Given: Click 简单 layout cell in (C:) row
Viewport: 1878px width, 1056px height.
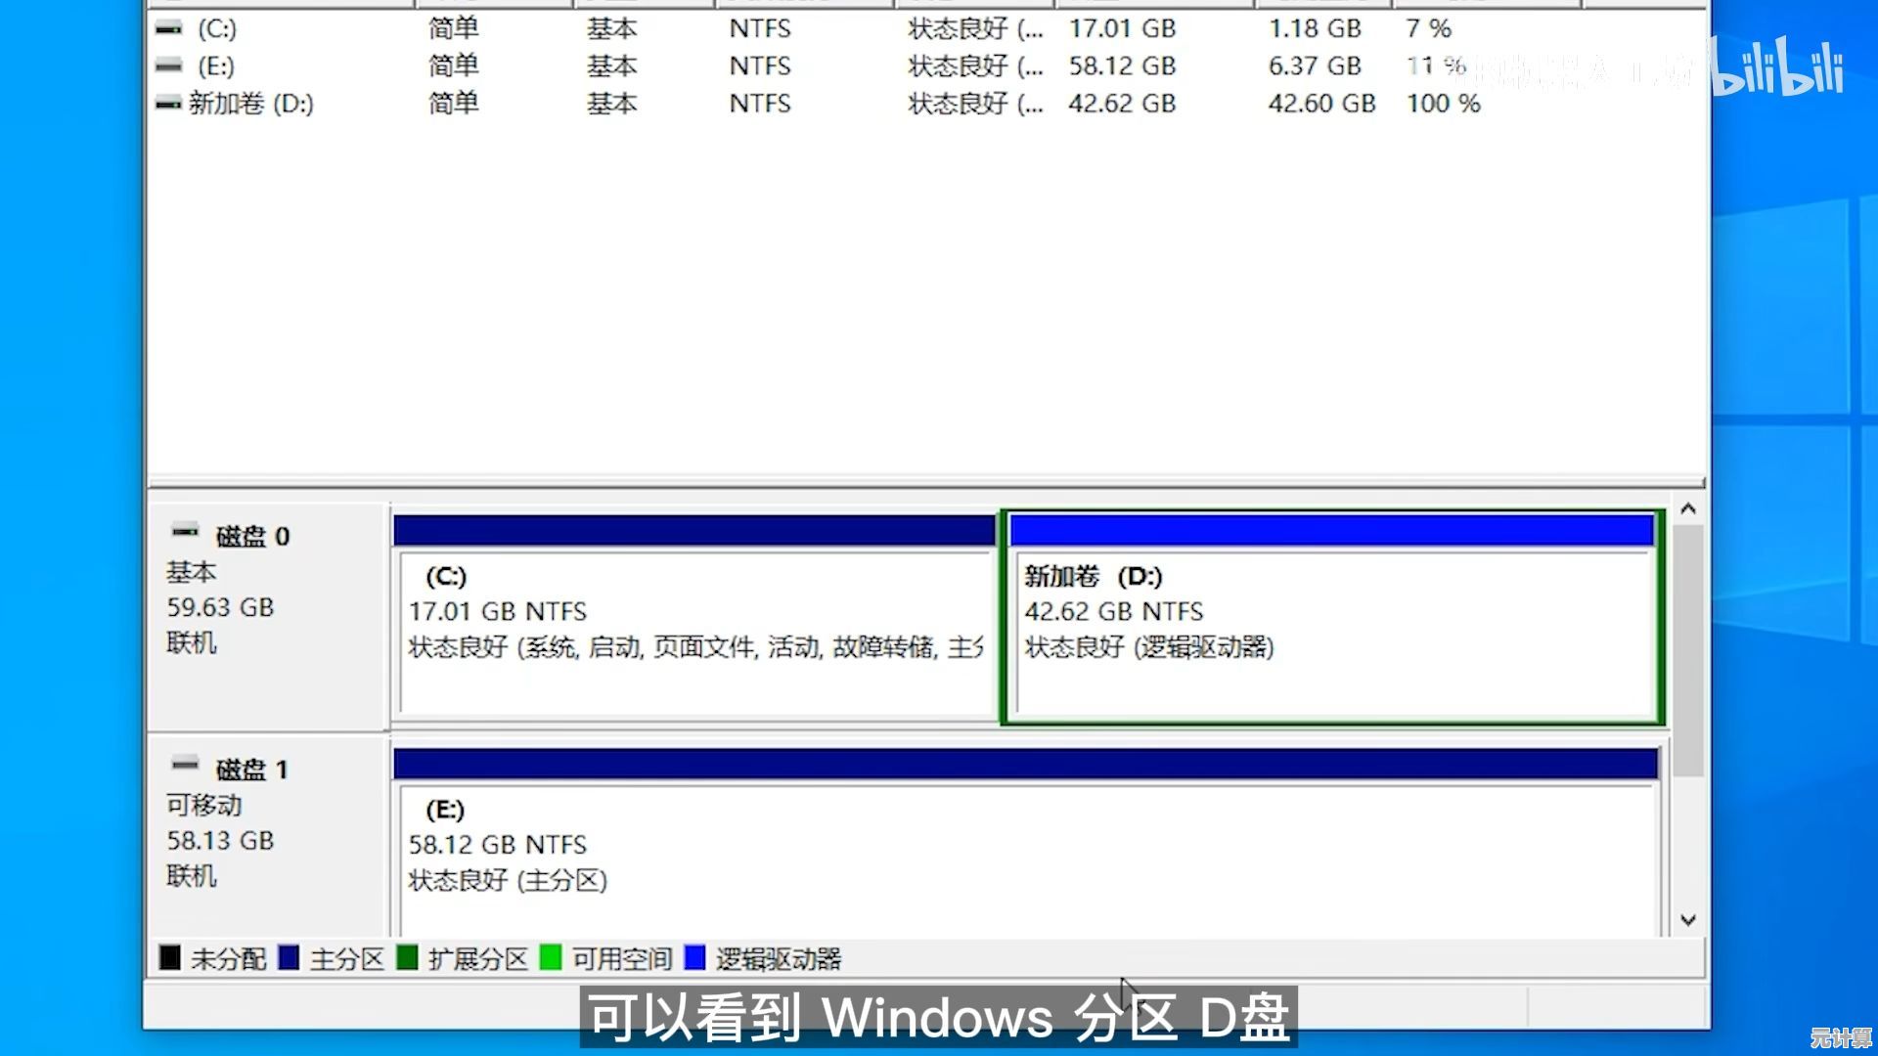Looking at the screenshot, I should click(454, 29).
